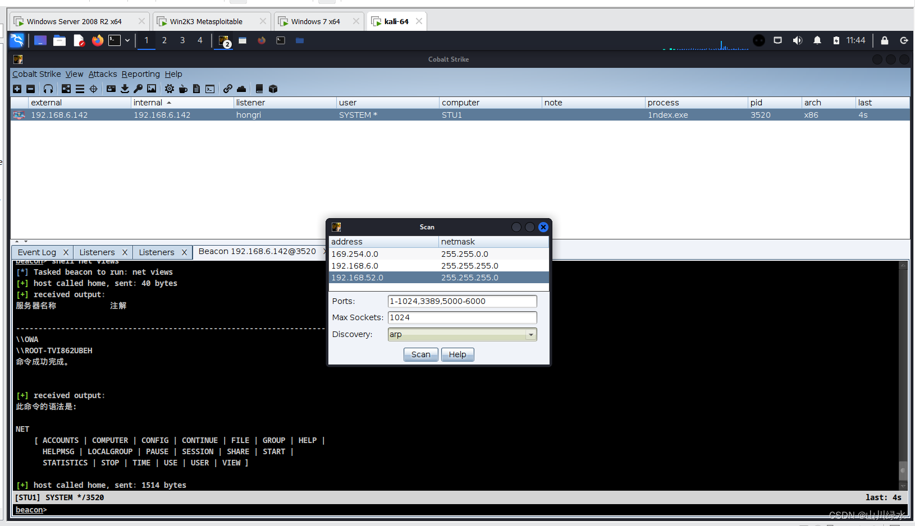Click the log out icon in panel

pyautogui.click(x=904, y=40)
